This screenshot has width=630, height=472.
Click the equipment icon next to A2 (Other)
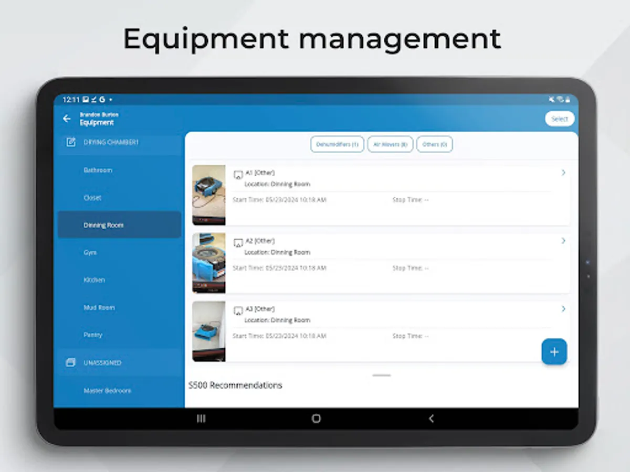(238, 243)
